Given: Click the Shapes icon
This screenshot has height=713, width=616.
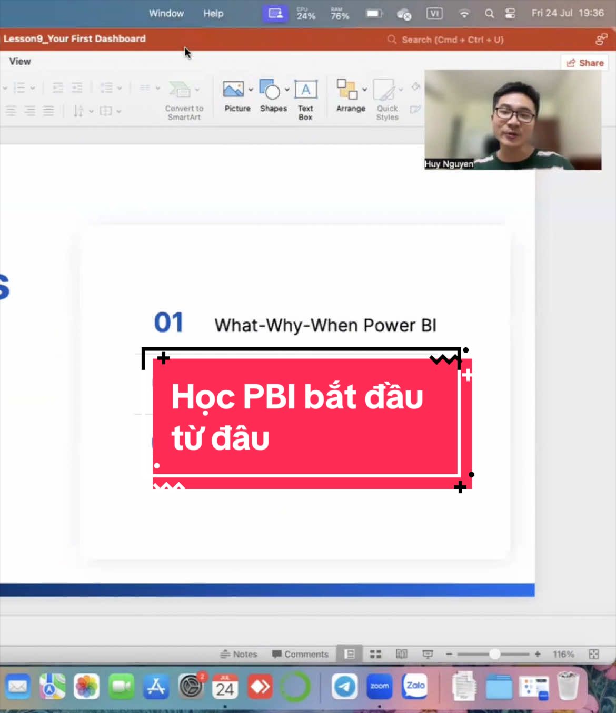Looking at the screenshot, I should click(270, 89).
